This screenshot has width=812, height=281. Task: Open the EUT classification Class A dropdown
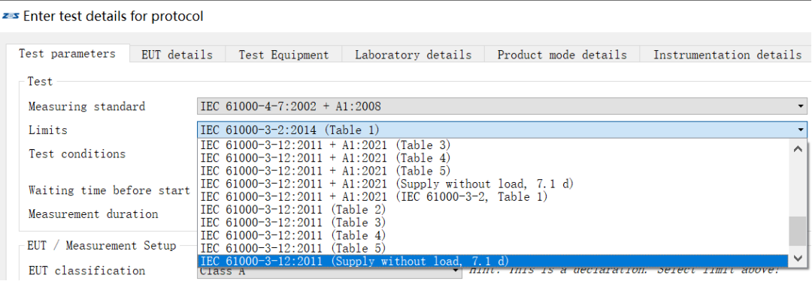point(329,271)
